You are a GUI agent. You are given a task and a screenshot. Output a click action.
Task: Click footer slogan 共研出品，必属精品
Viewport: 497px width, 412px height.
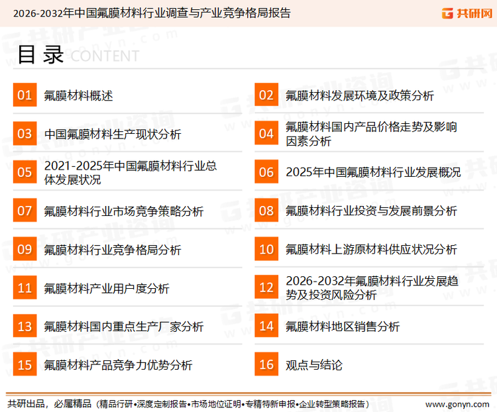tap(49, 404)
